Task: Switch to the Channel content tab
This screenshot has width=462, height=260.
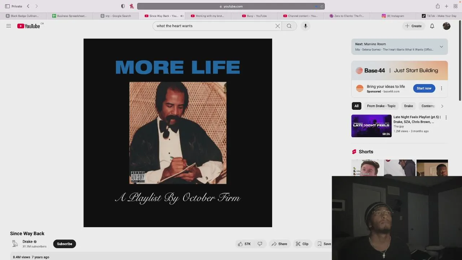Action: click(300, 16)
